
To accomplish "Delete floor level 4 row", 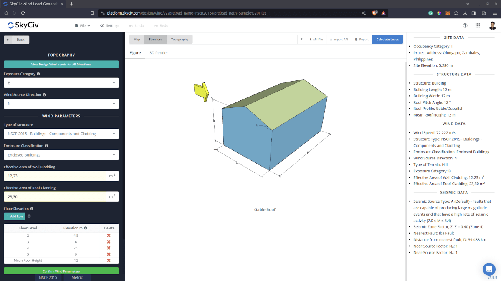I will pyautogui.click(x=109, y=248).
